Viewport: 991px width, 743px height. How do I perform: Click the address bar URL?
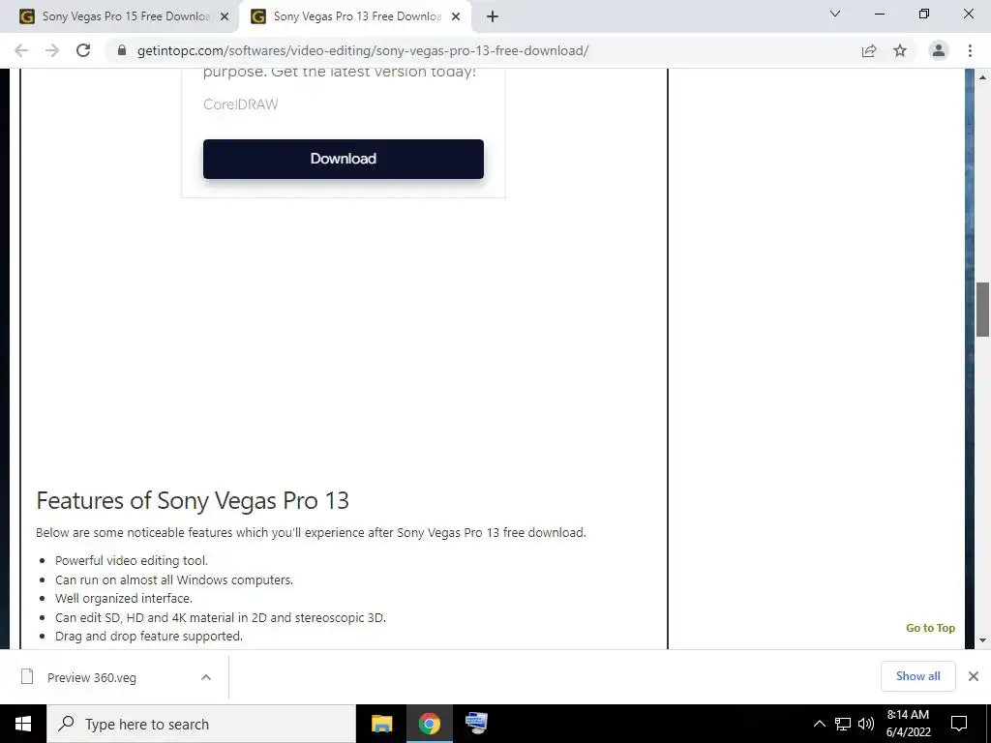tap(363, 50)
